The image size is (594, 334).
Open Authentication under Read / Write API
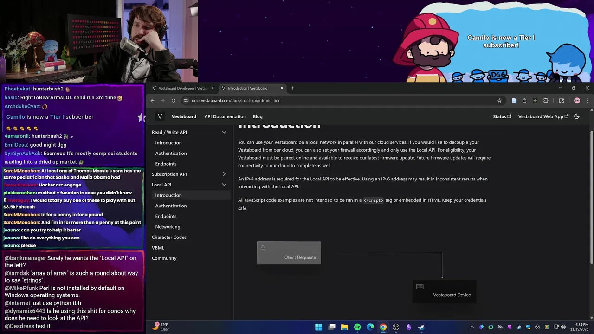click(x=171, y=153)
